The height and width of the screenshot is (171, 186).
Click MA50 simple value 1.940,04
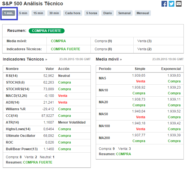point(139,111)
